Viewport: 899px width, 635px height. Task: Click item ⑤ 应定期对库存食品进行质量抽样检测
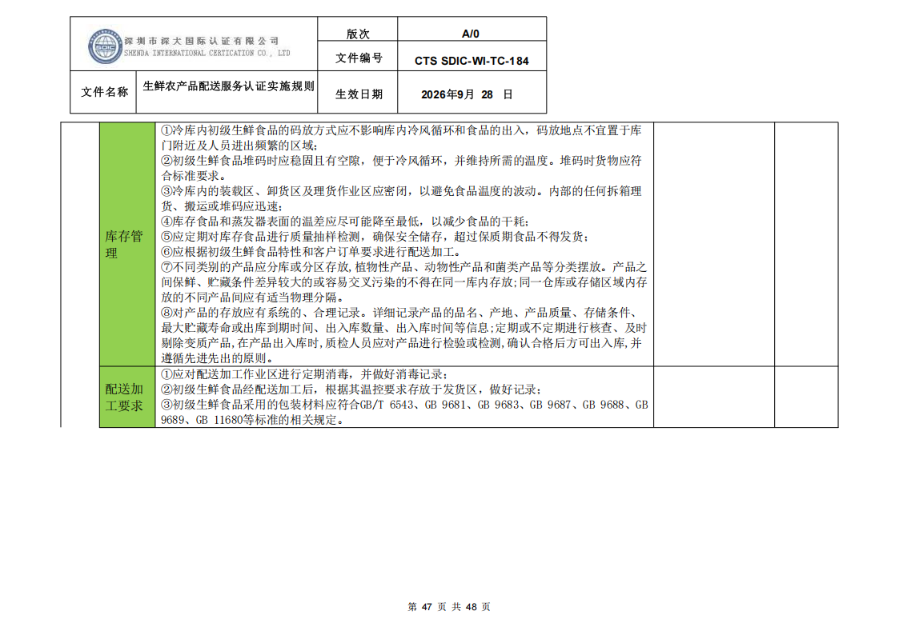[375, 237]
